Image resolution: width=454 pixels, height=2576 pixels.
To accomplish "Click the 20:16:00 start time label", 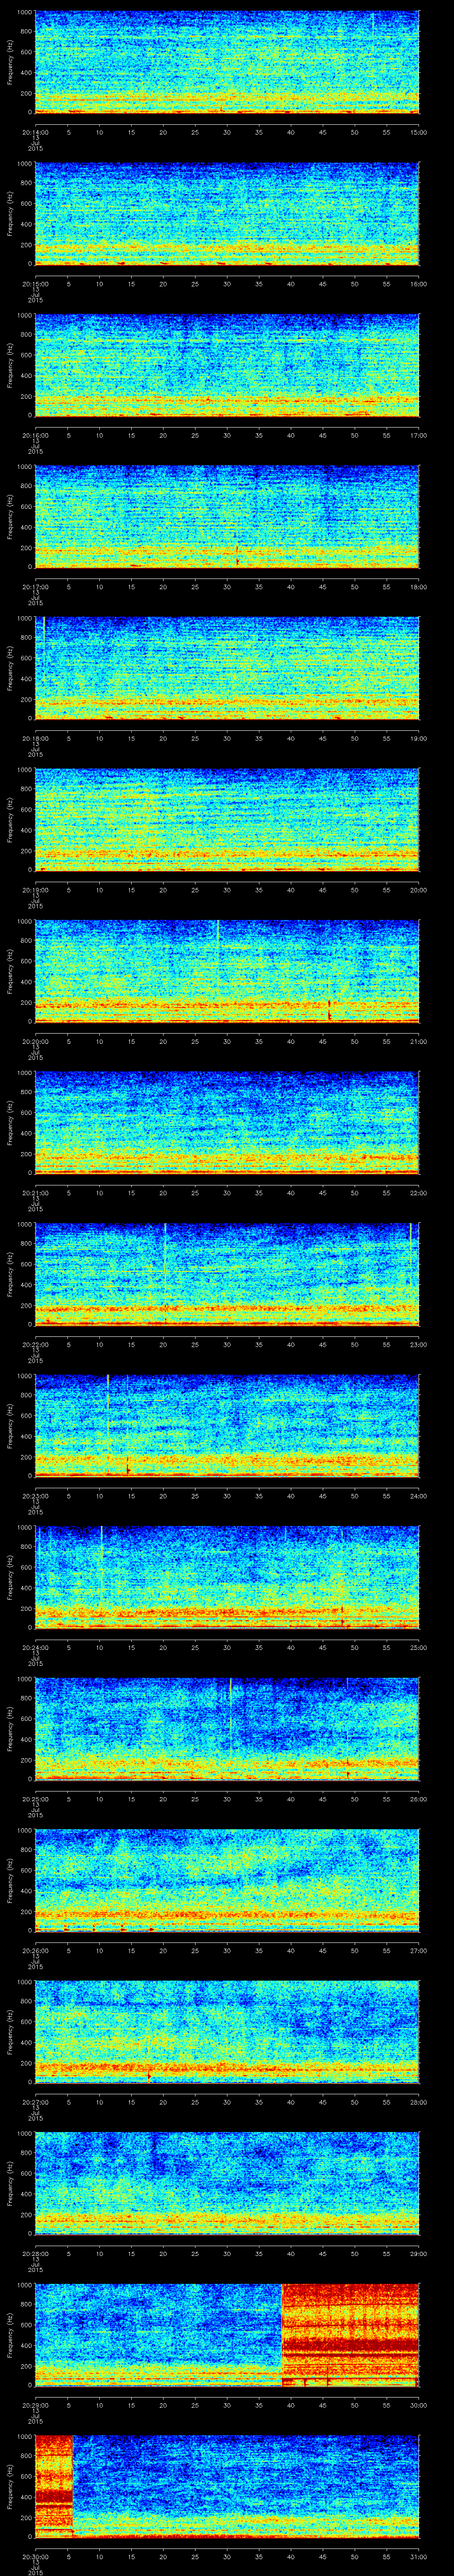I will click(x=35, y=435).
